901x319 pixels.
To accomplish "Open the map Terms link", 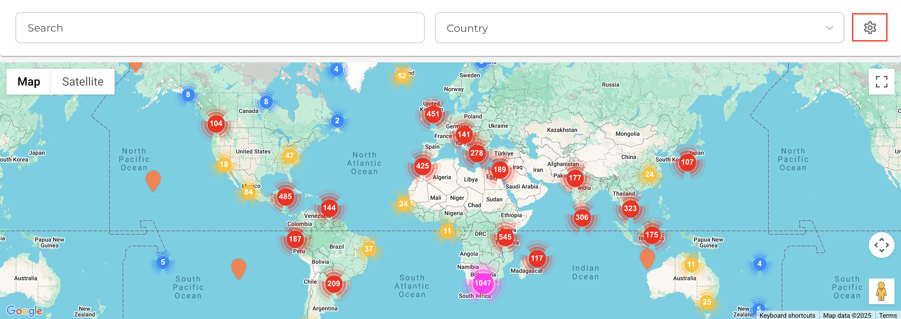I will point(887,315).
